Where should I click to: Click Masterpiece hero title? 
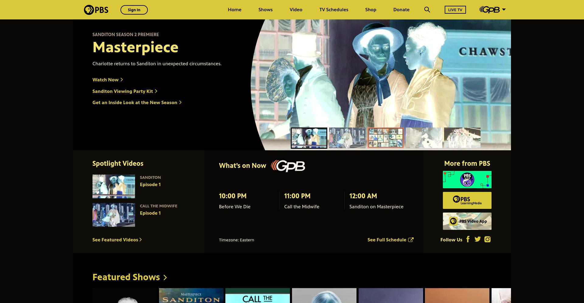(x=135, y=47)
